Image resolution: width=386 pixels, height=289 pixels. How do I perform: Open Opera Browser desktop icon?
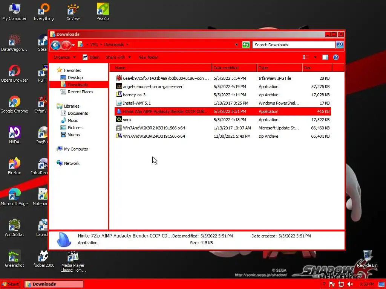pyautogui.click(x=14, y=73)
